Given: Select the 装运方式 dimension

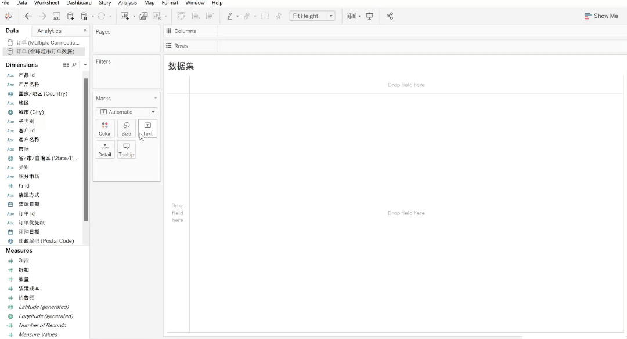Looking at the screenshot, I should [29, 195].
